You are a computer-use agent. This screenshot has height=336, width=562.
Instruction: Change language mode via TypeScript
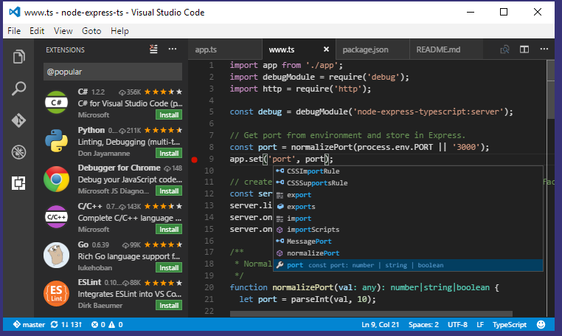[510, 324]
